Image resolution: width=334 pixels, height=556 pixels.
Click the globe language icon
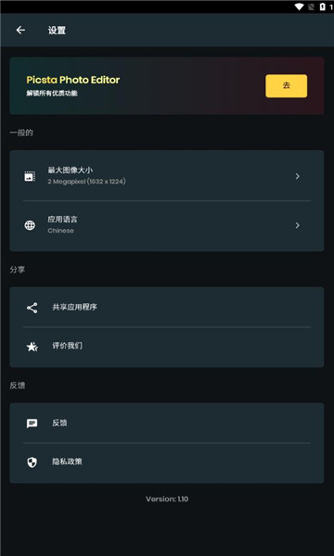(x=30, y=225)
